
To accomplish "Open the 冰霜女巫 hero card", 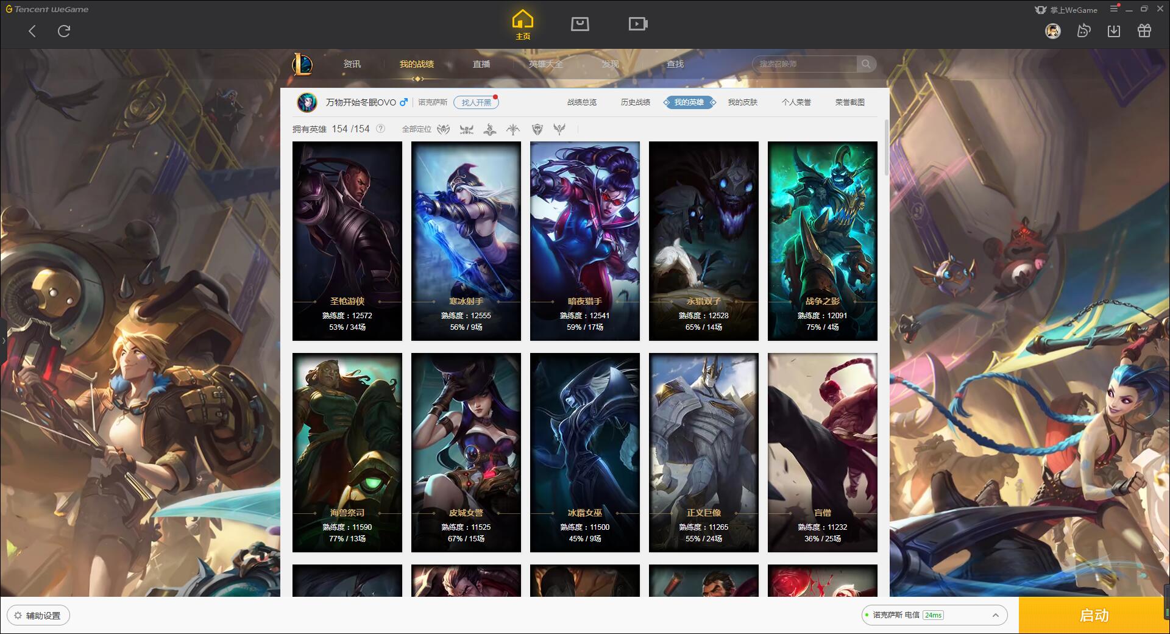I will (x=585, y=452).
